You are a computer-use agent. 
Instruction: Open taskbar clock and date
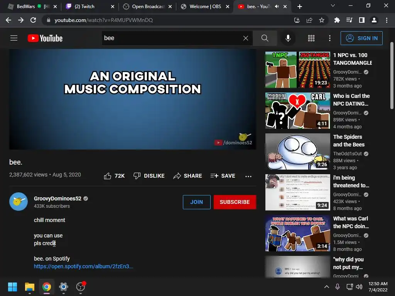(378, 287)
